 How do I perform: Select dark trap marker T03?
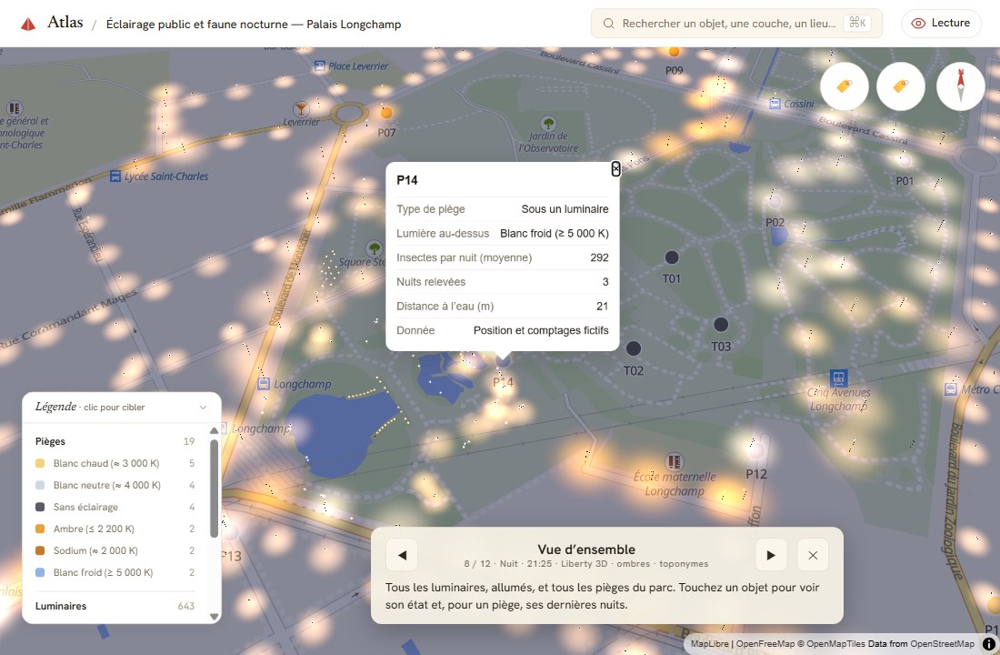[721, 324]
